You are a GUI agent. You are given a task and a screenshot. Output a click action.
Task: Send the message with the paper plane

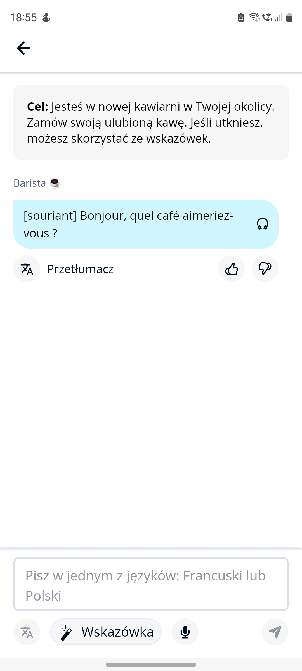click(275, 632)
